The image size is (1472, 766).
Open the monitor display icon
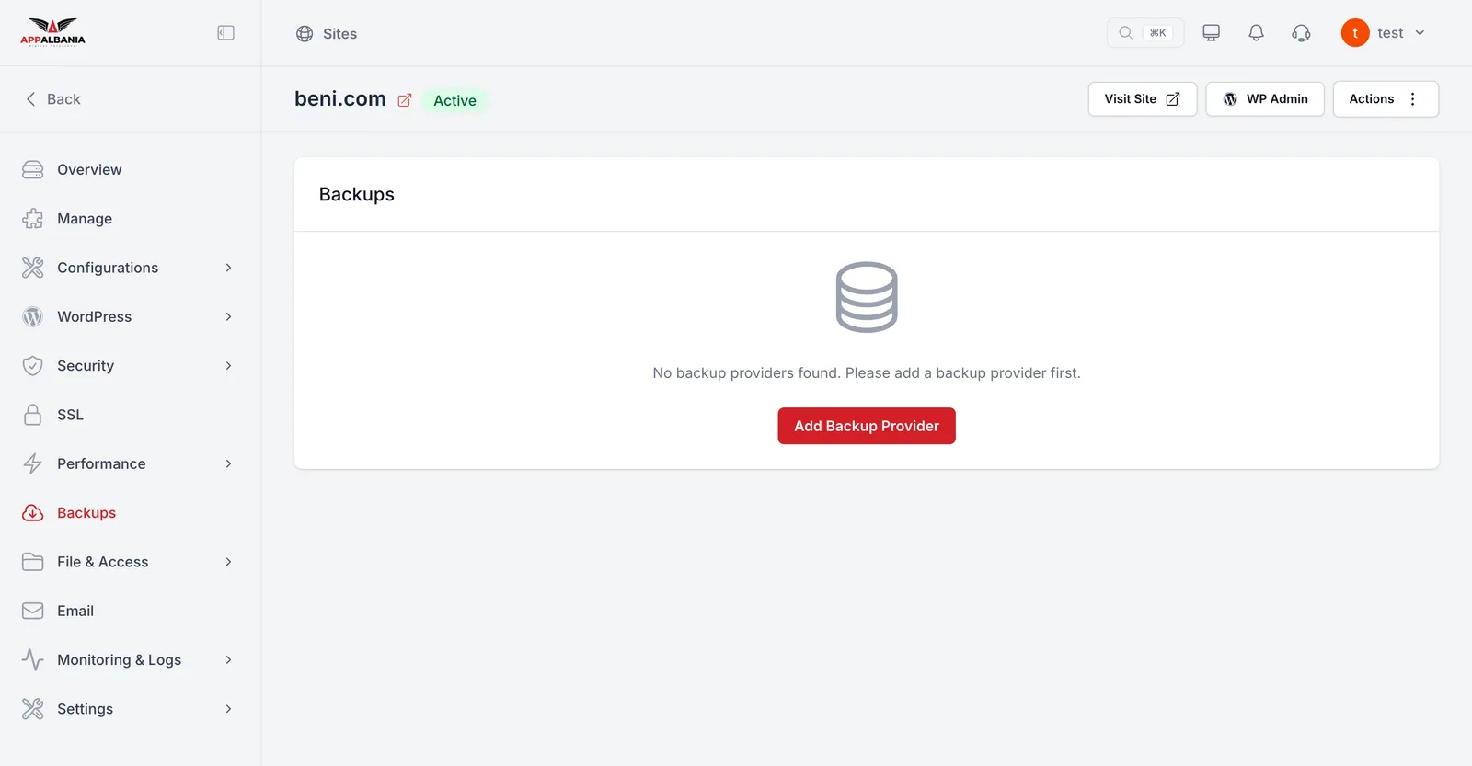(x=1211, y=33)
